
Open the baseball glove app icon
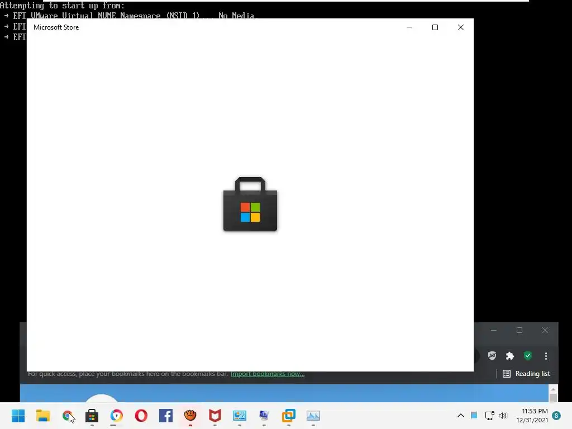(190, 415)
